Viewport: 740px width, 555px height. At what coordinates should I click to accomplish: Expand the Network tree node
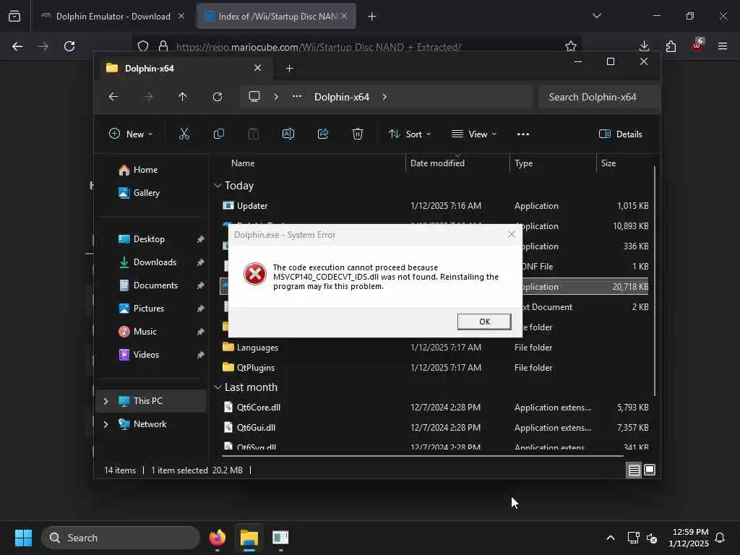click(x=106, y=423)
